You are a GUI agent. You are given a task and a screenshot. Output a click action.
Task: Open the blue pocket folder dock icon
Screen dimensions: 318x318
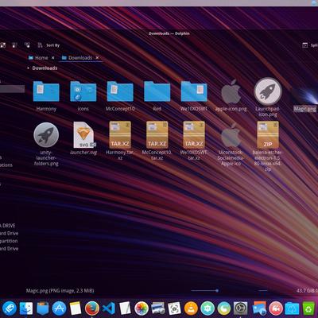point(42,308)
